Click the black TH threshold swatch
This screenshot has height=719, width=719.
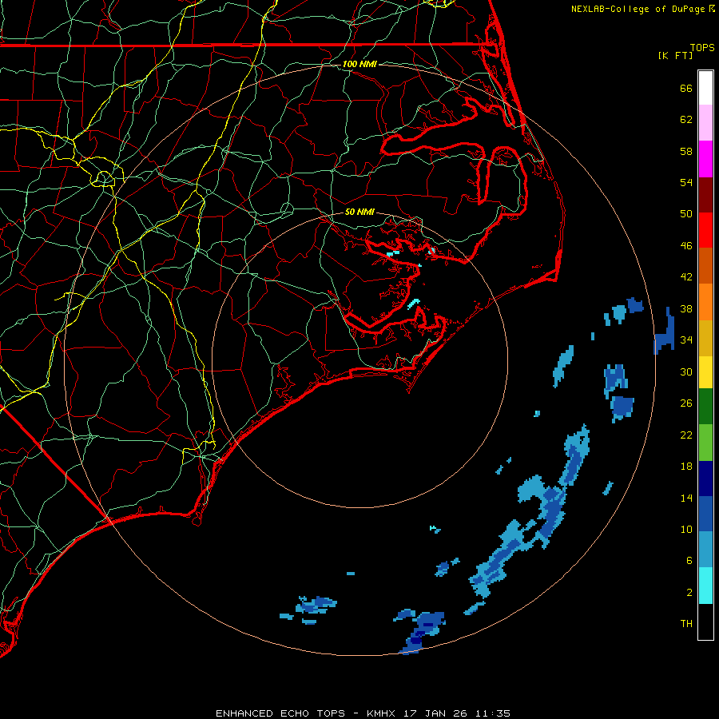[x=705, y=622]
